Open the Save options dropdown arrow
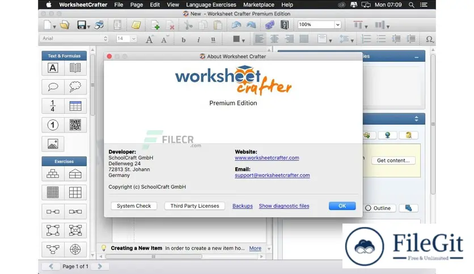 tap(88, 27)
